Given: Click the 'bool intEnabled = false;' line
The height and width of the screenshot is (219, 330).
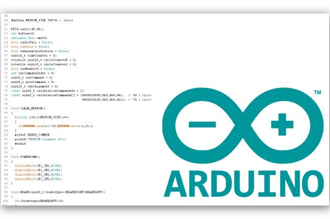Looking at the screenshot, I should tap(33, 69).
